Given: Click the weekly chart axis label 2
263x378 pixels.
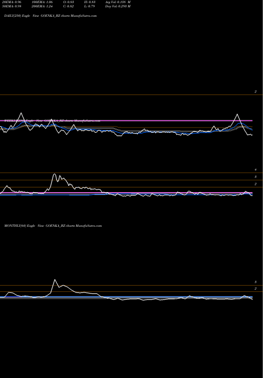Looking at the screenshot, I should point(256,184).
